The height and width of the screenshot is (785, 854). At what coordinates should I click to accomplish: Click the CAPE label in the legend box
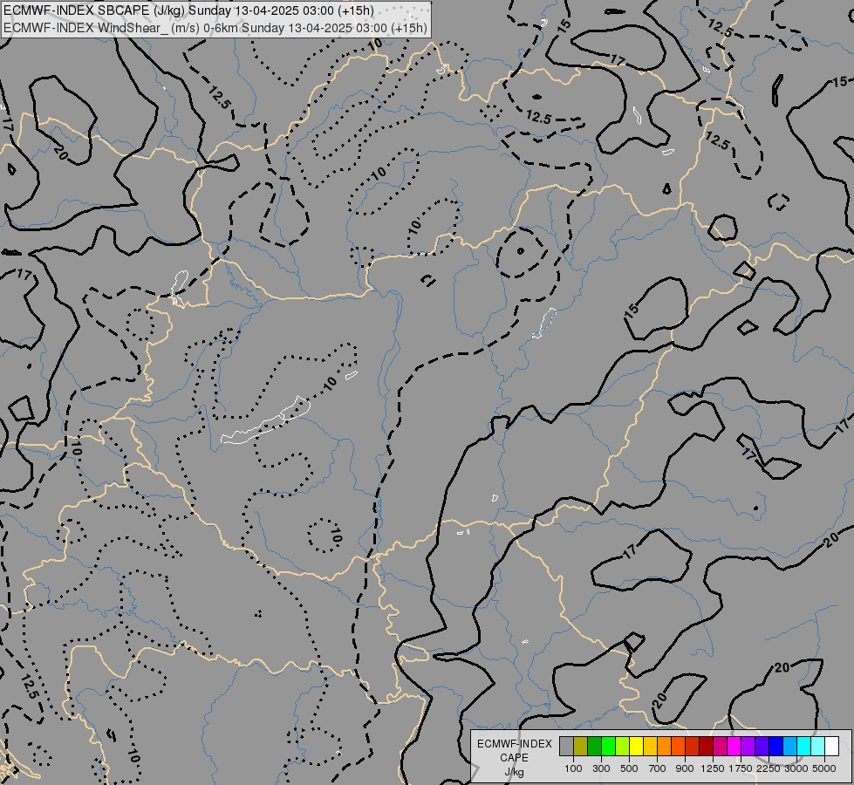point(514,758)
